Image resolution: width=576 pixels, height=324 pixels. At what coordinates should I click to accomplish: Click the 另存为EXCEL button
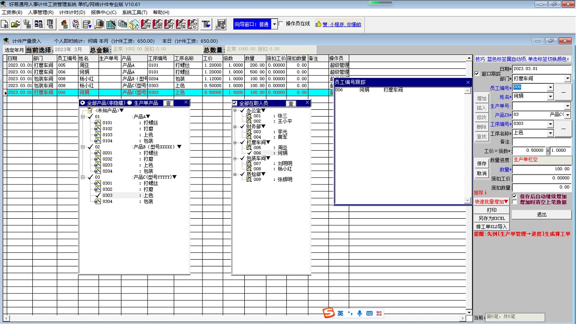coord(491,218)
